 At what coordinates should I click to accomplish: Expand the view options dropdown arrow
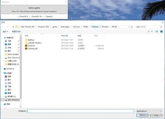tap(152, 31)
